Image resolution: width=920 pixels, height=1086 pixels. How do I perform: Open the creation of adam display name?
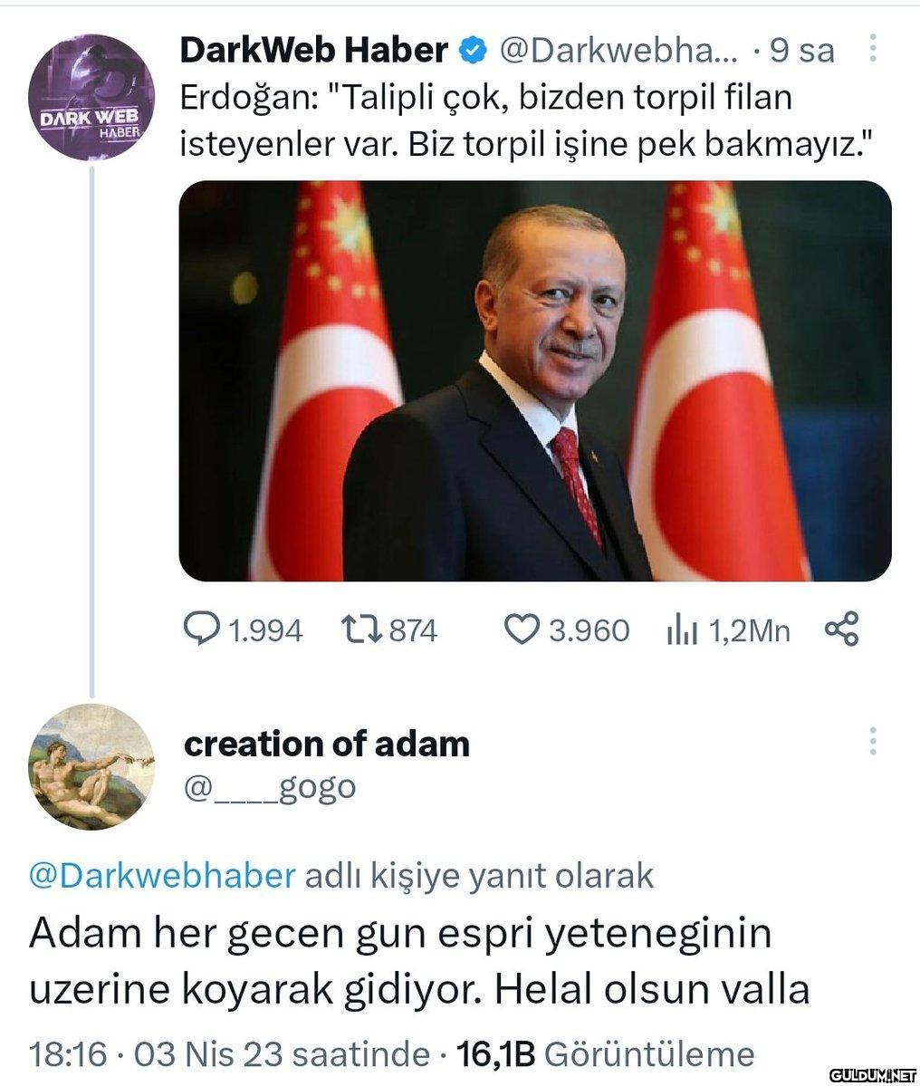click(327, 745)
